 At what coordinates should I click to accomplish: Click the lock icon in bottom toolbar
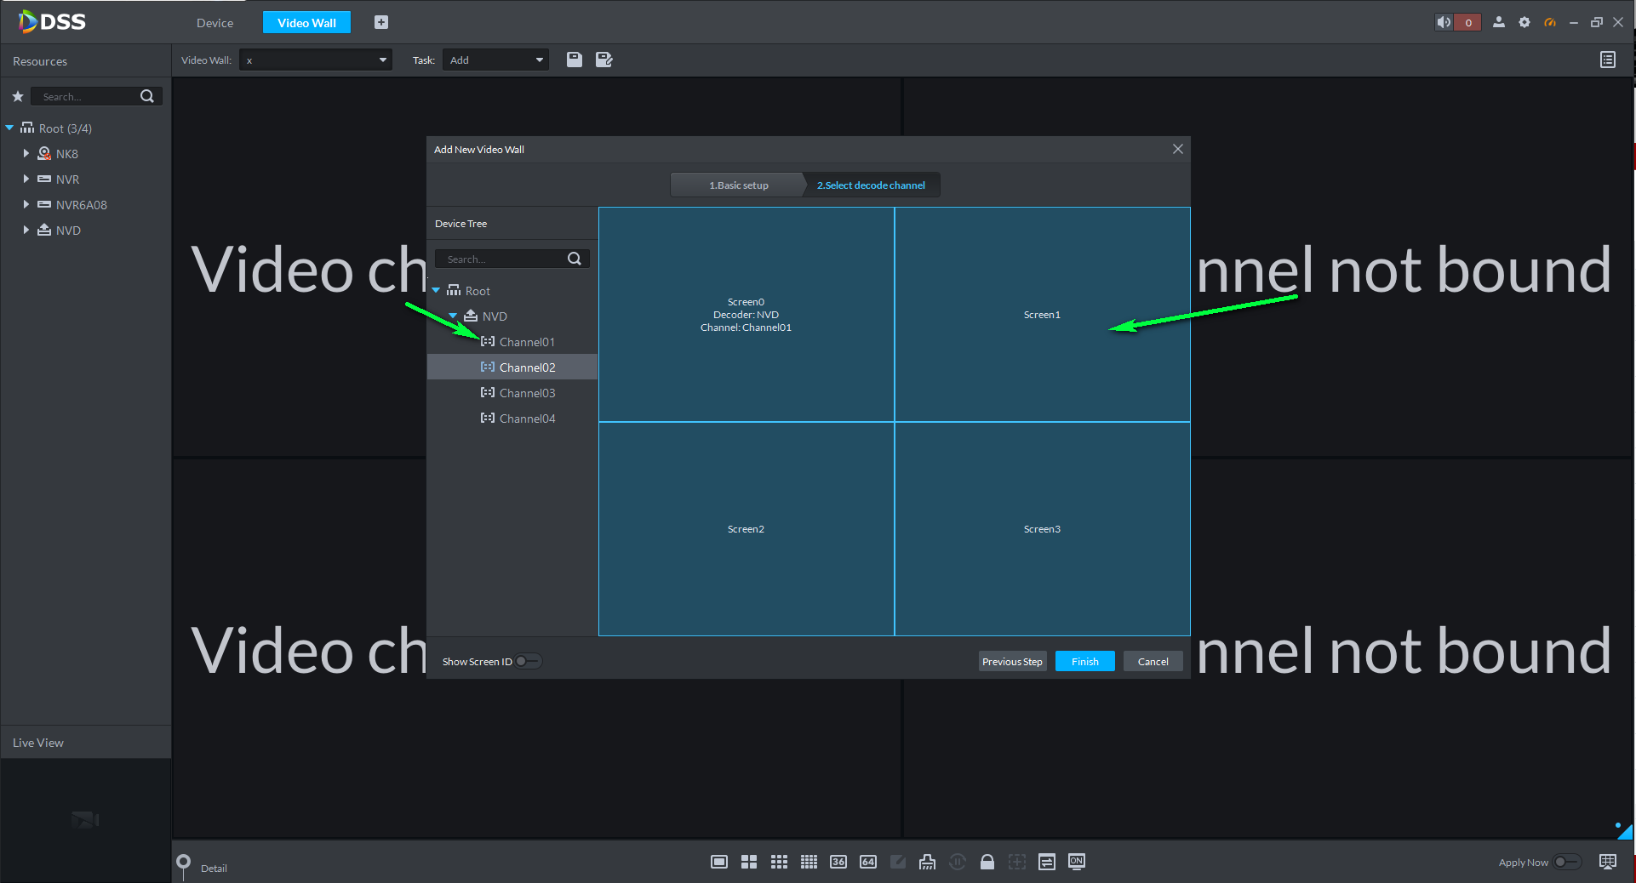987,862
